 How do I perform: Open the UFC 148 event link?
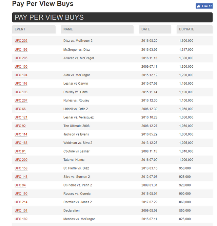(21, 177)
